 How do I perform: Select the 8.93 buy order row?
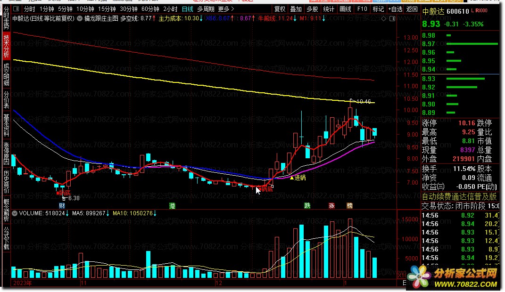point(461,79)
